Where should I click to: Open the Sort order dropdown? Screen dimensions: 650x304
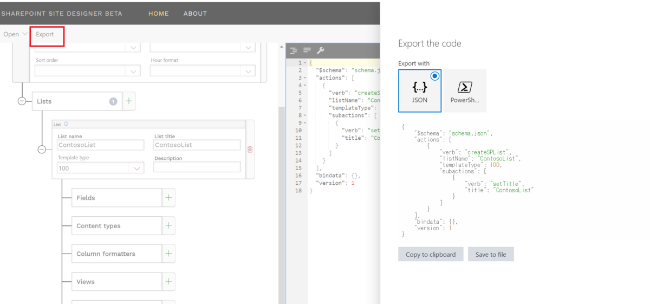point(87,71)
